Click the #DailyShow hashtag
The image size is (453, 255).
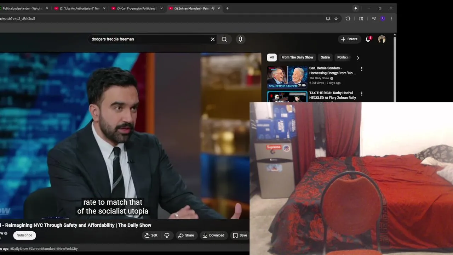(x=19, y=249)
